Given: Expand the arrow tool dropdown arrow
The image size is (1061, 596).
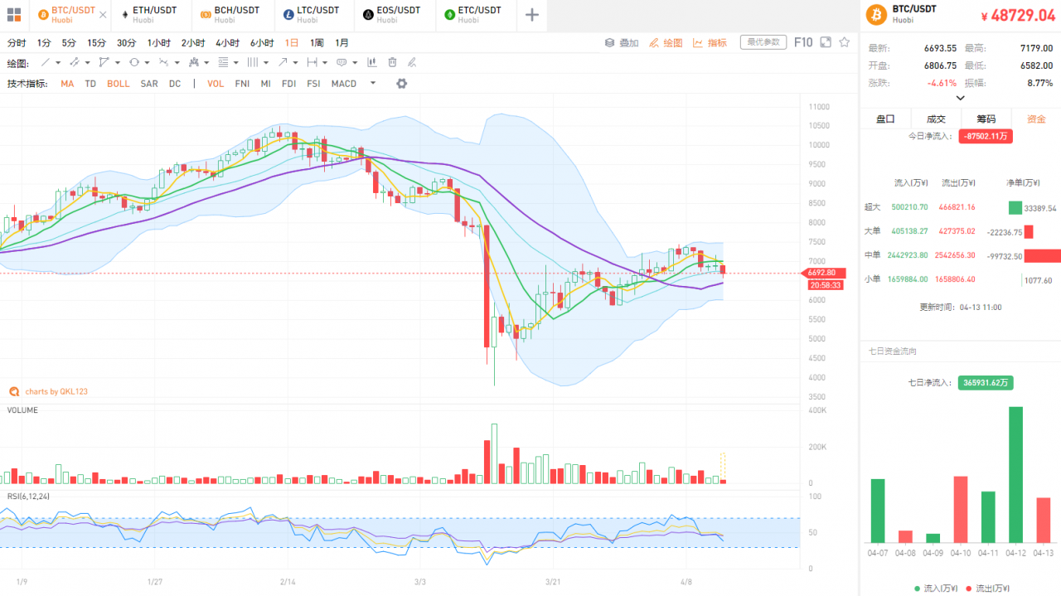Looking at the screenshot, I should point(296,63).
